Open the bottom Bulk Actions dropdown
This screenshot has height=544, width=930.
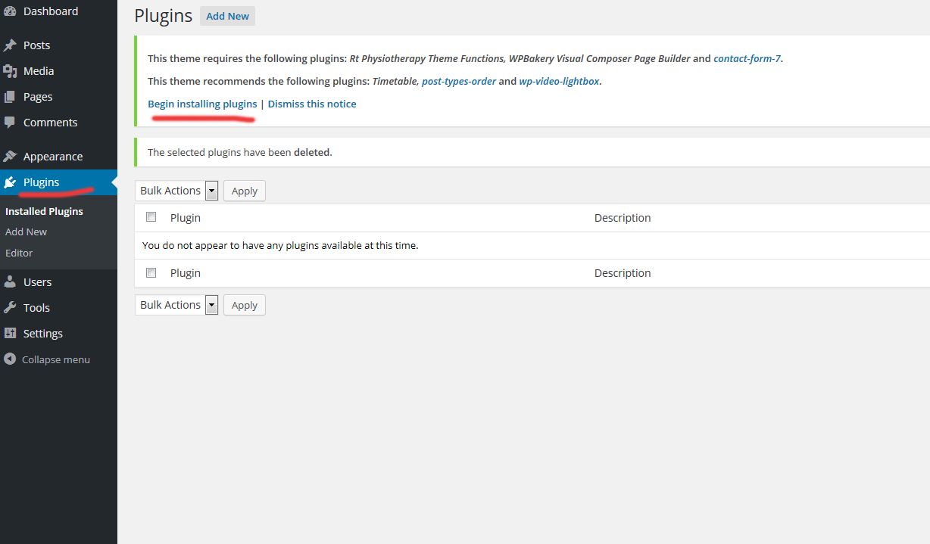click(176, 305)
